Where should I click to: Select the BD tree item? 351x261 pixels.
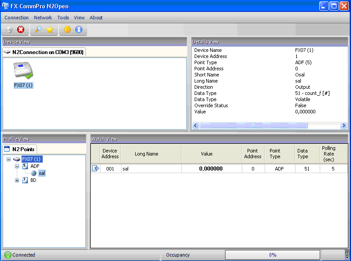[33, 180]
